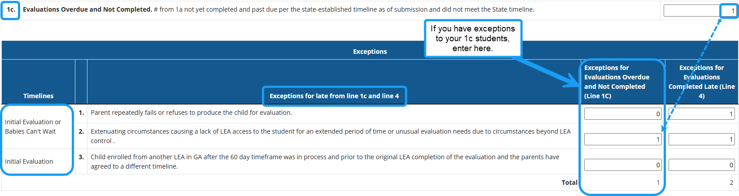Click the Line 1C total value

click(658, 183)
